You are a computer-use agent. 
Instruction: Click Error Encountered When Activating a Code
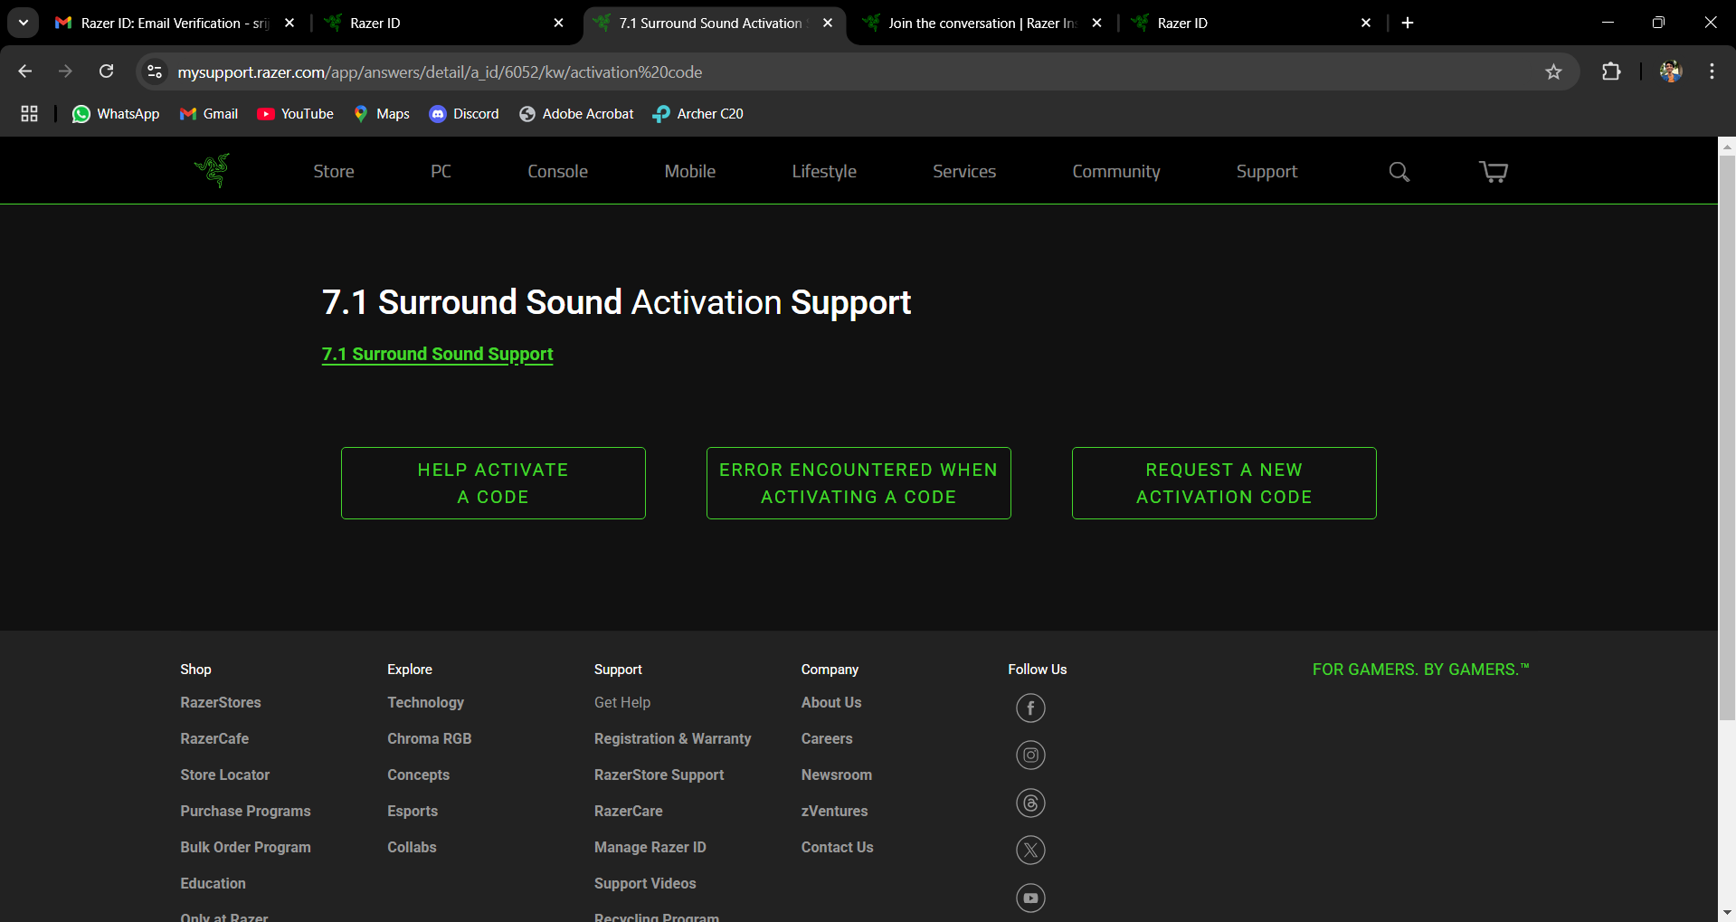[x=859, y=483]
